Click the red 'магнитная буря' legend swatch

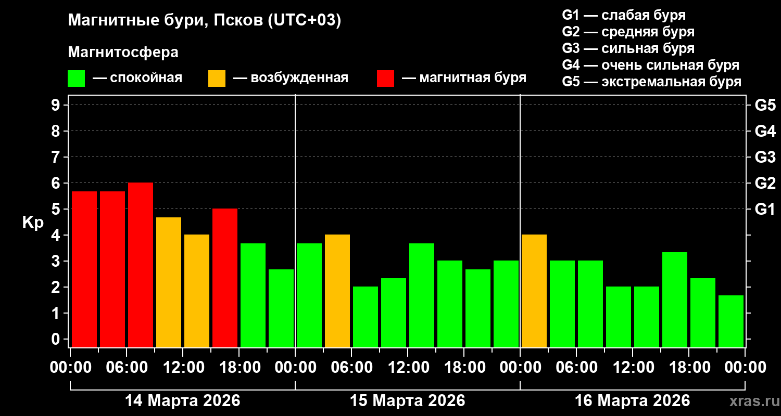pyautogui.click(x=385, y=79)
